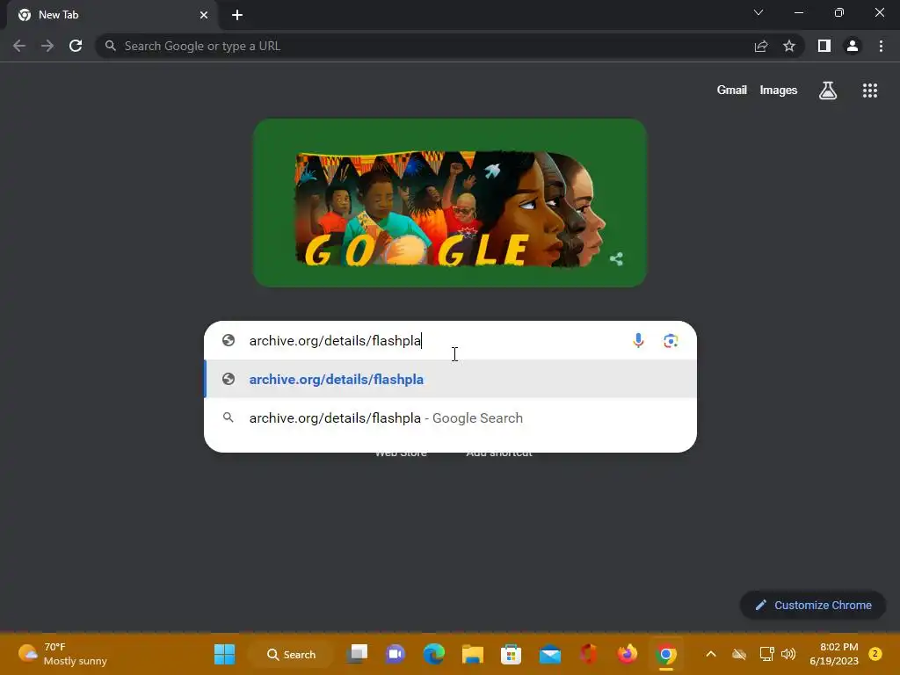Open the Google apps grid

pyautogui.click(x=870, y=91)
